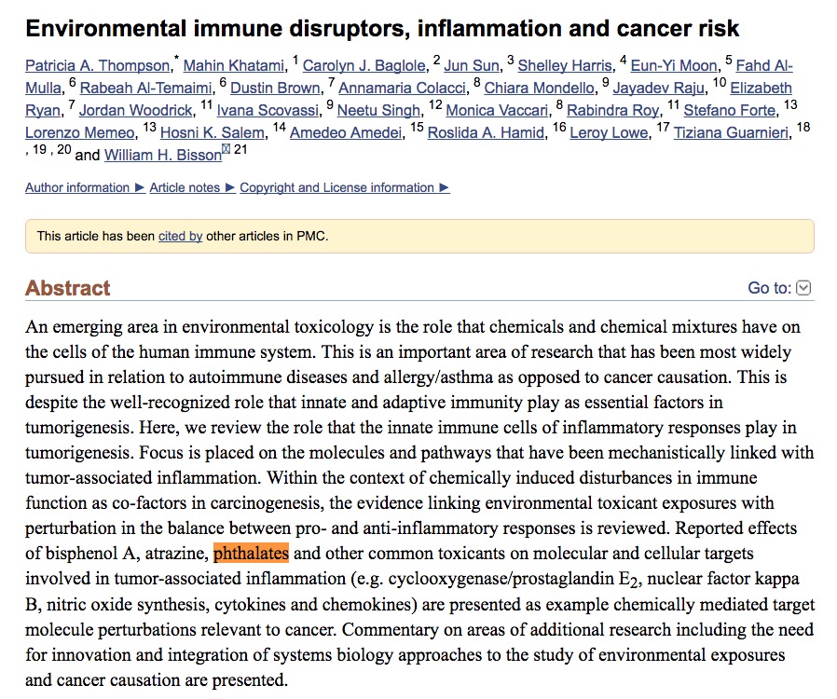Click the highlighted word phthalates

[251, 554]
